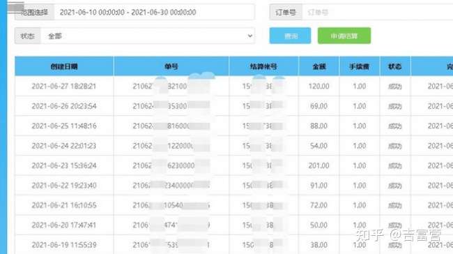
Task: Select the date cell 2021-06-20 17:47:41
Action: point(64,225)
